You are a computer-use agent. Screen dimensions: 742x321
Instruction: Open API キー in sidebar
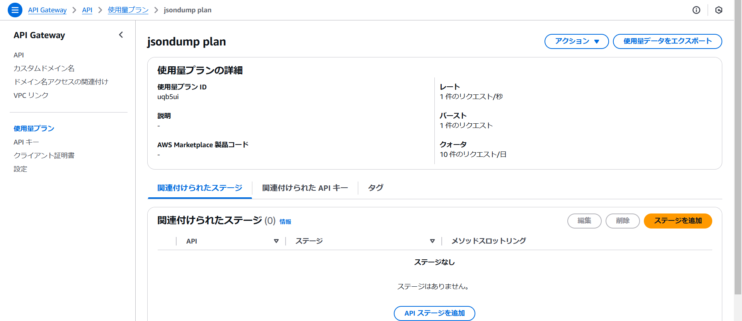26,142
